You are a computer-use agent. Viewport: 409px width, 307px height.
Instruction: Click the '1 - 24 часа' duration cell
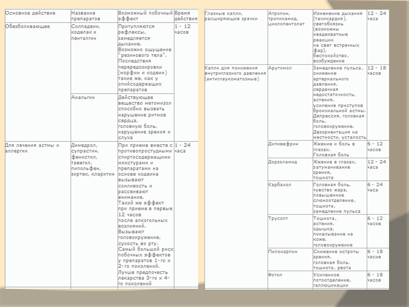[186, 214]
